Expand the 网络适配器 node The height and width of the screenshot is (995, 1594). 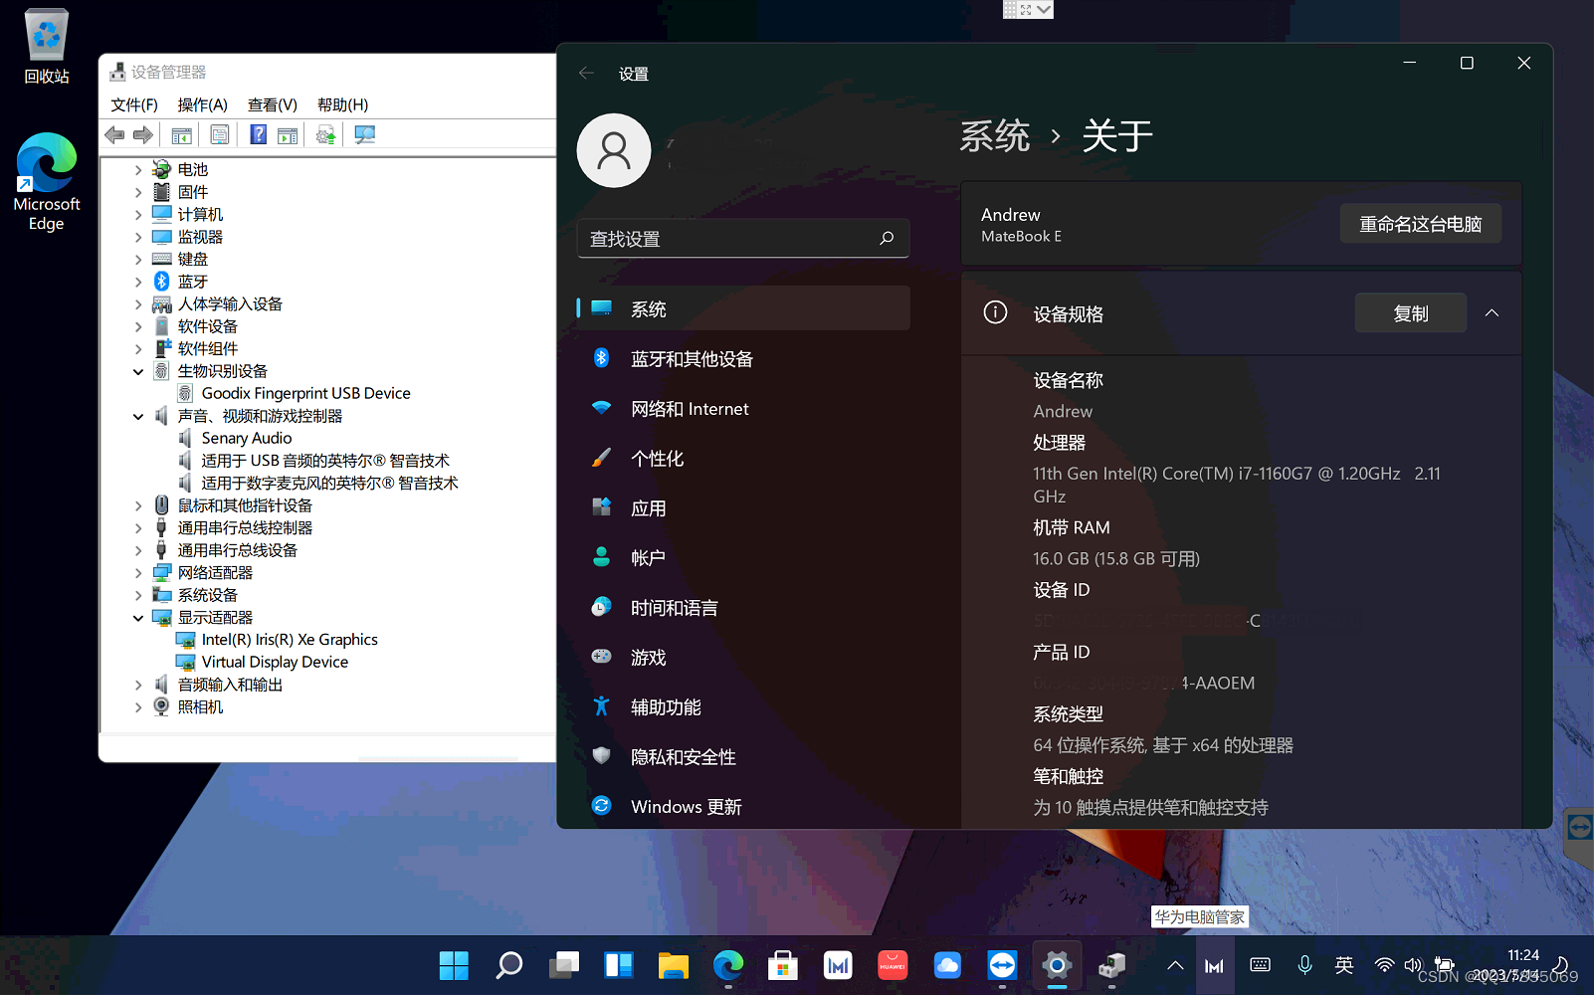[138, 573]
